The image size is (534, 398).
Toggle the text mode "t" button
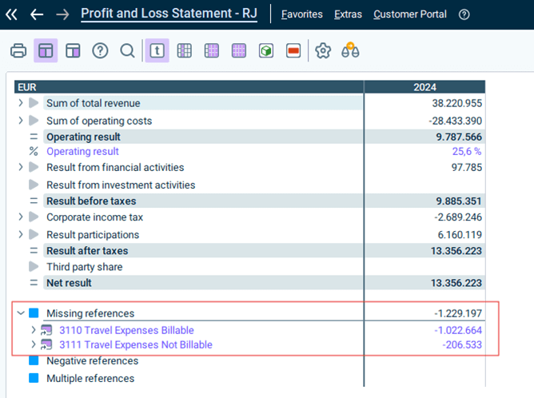coord(157,50)
